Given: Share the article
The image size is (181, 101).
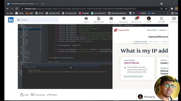Looking at the screenshot, I should point(52,95).
